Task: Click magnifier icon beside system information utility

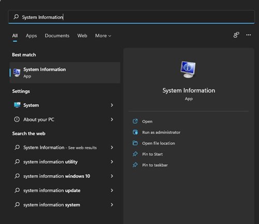Action: (17, 162)
